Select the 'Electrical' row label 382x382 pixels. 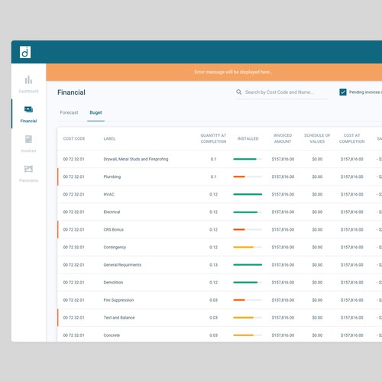112,212
